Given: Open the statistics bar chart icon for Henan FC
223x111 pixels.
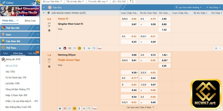Looking at the screenshot, I should tap(89, 48).
